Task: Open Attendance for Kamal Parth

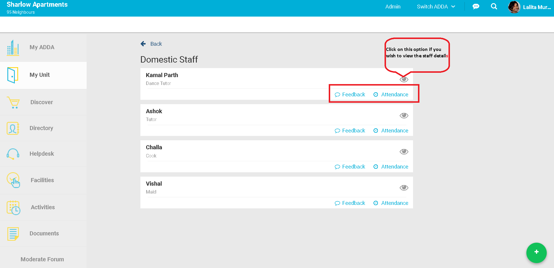Action: click(391, 95)
